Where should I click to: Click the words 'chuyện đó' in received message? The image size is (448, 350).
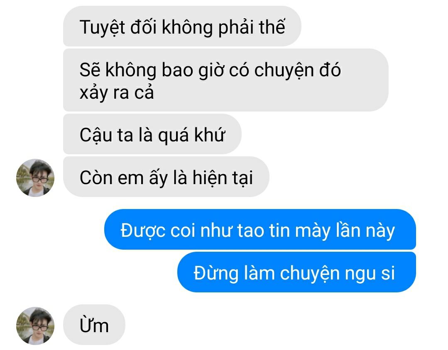tap(297, 70)
